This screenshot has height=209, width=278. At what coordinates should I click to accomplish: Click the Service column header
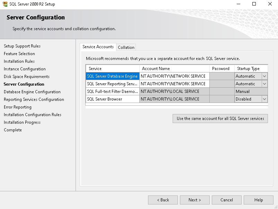pos(113,69)
